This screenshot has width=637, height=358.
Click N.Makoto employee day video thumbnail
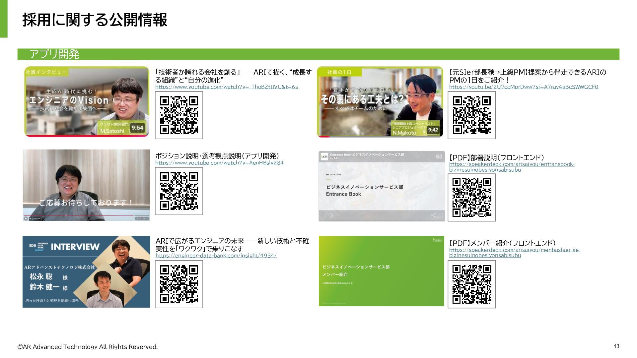(380, 101)
